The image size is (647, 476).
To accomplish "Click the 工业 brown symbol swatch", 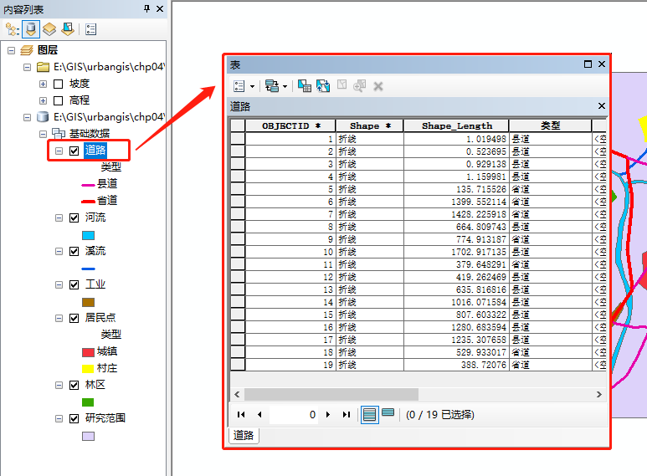I will [x=88, y=302].
